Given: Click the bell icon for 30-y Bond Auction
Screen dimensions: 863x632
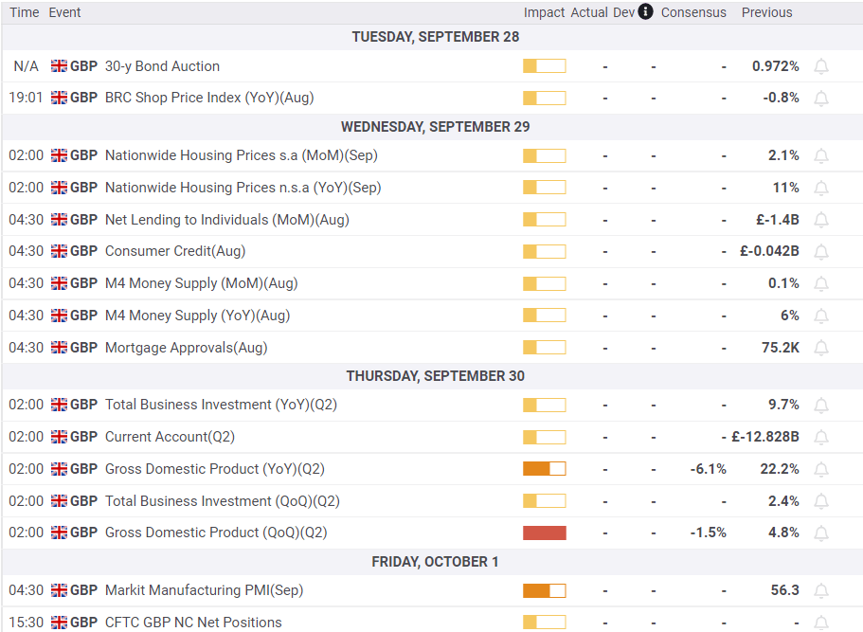Looking at the screenshot, I should tap(821, 66).
